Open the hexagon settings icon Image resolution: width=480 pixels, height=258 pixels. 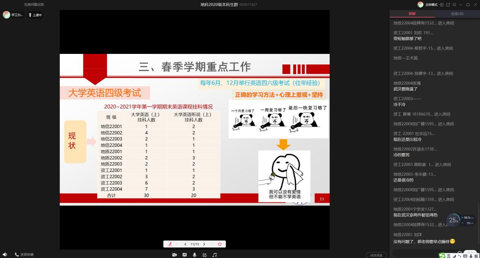441,4
